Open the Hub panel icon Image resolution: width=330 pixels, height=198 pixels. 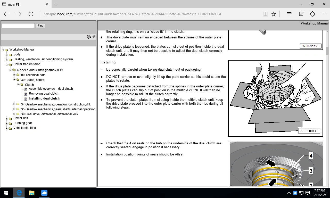pyautogui.click(x=290, y=14)
